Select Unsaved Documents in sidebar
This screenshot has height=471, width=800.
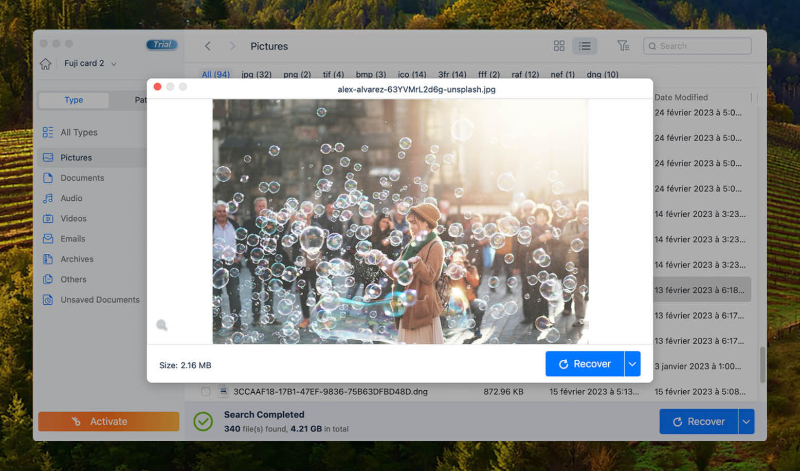100,300
